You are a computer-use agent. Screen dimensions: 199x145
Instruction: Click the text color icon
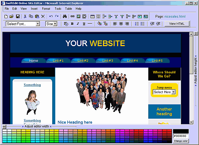click(x=106, y=24)
